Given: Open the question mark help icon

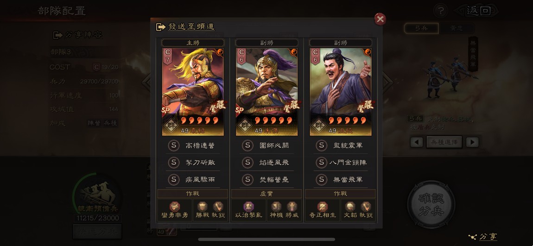Looking at the screenshot, I should [x=441, y=11].
